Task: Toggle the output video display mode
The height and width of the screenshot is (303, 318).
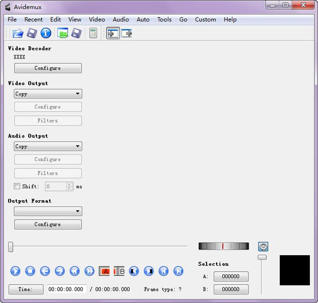Action: (x=126, y=33)
